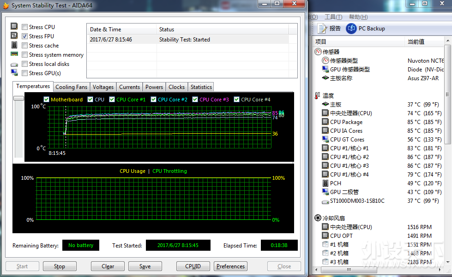
Task: Click the Stop button
Action: click(x=60, y=266)
